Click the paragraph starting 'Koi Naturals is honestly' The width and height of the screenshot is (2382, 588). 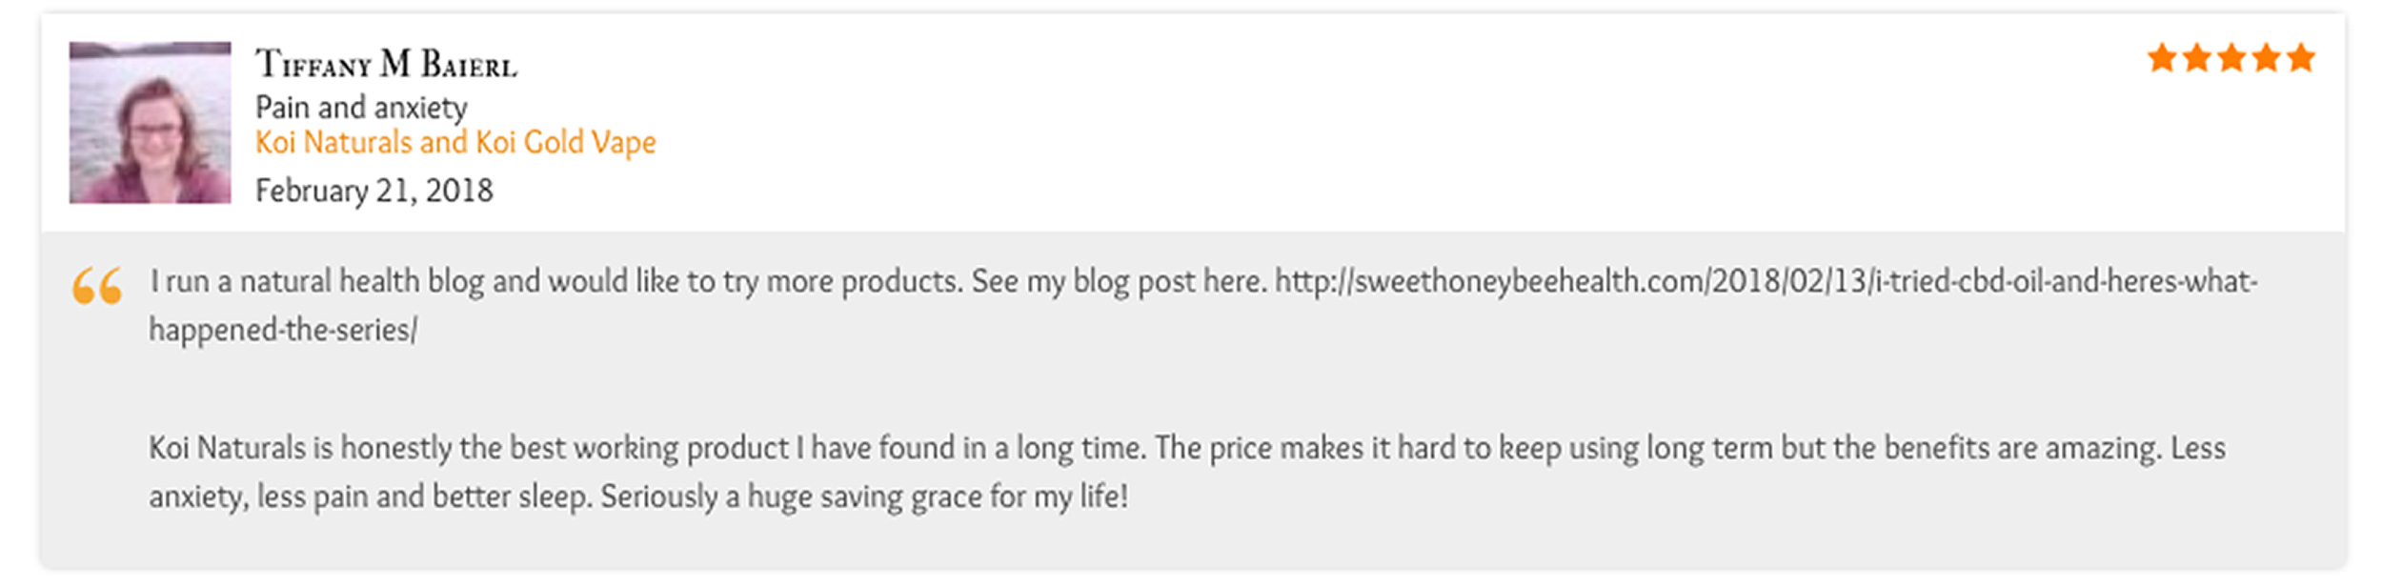(x=1187, y=472)
